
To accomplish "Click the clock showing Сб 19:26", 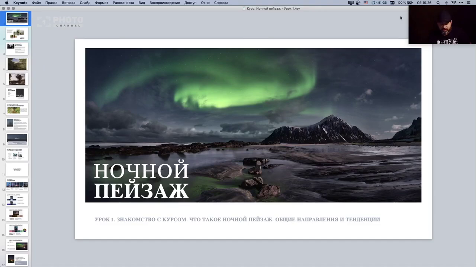I will pyautogui.click(x=424, y=3).
